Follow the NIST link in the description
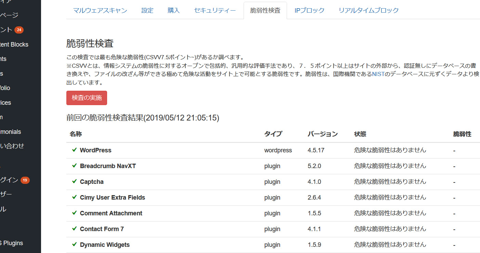The width and height of the screenshot is (480, 253). click(x=378, y=74)
